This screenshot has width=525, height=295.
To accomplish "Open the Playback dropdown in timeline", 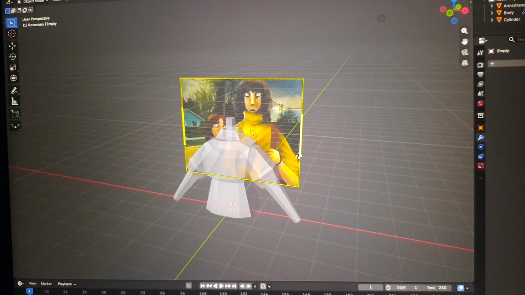I will (x=67, y=284).
